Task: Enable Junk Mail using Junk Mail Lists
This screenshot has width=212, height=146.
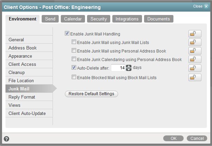Action: [x=74, y=42]
